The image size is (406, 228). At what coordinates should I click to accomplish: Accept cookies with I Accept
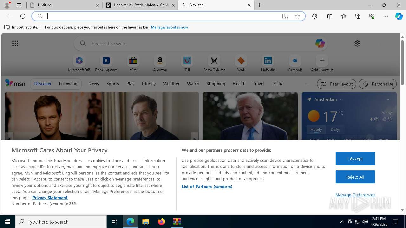(355, 159)
